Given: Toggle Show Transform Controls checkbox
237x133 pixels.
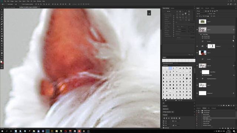Looking at the screenshot, I should (21, 4).
